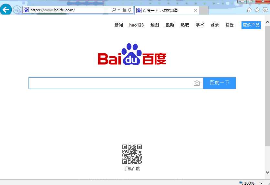This screenshot has height=185, width=270.
Task: Go back using the browser back arrow
Action: [6, 10]
